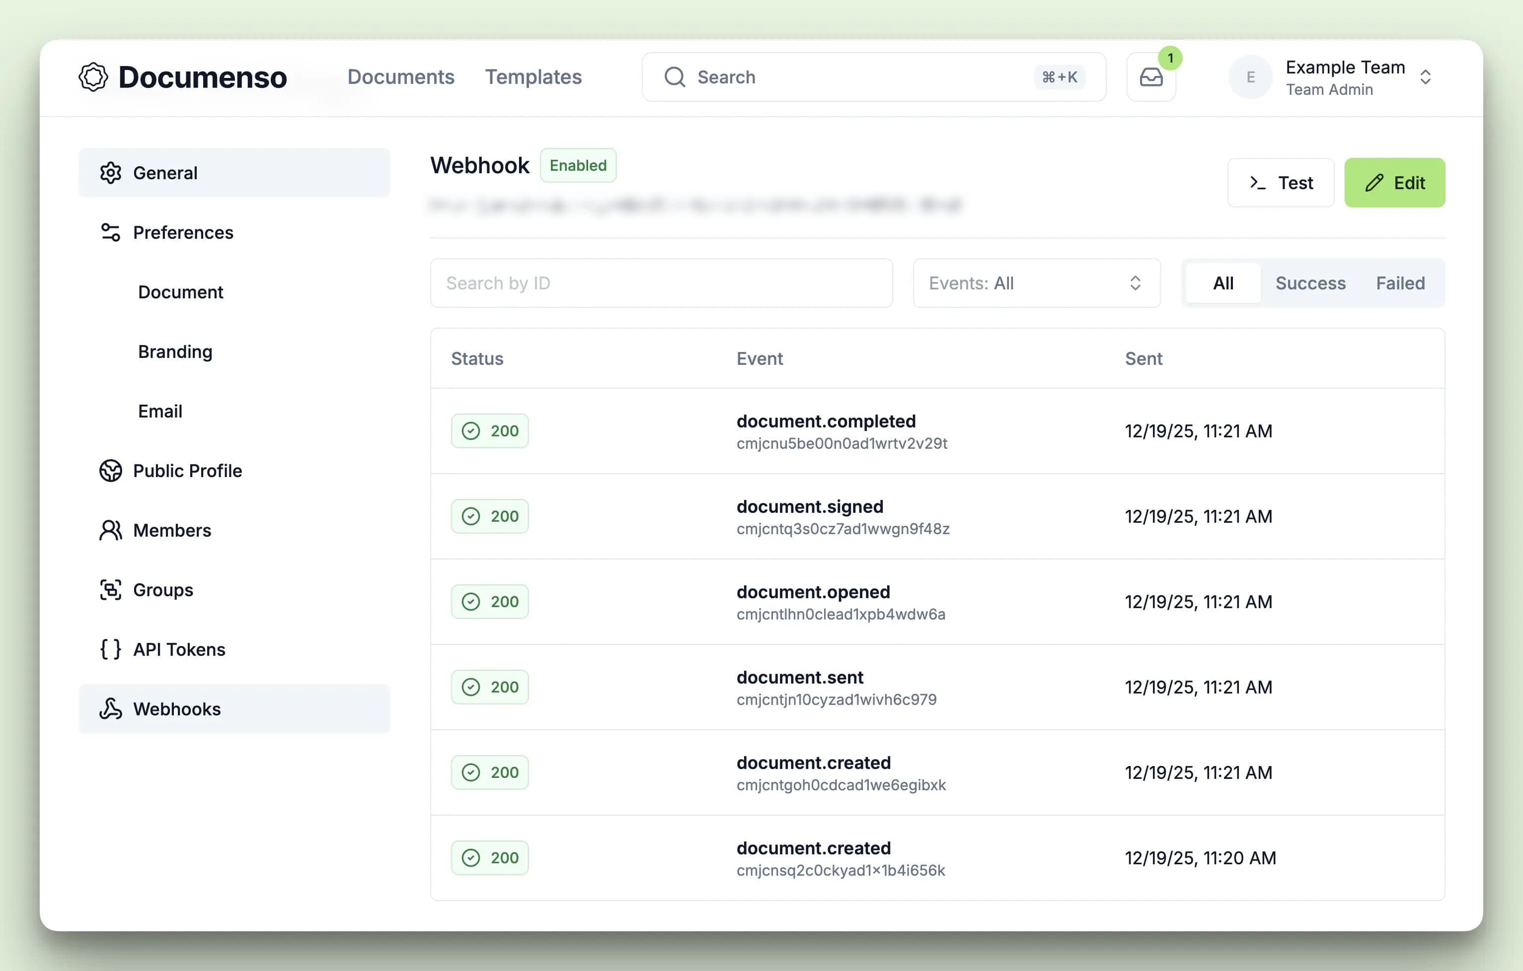This screenshot has height=971, width=1523.
Task: Select the Webhooks icon in sidebar
Action: [x=111, y=709]
